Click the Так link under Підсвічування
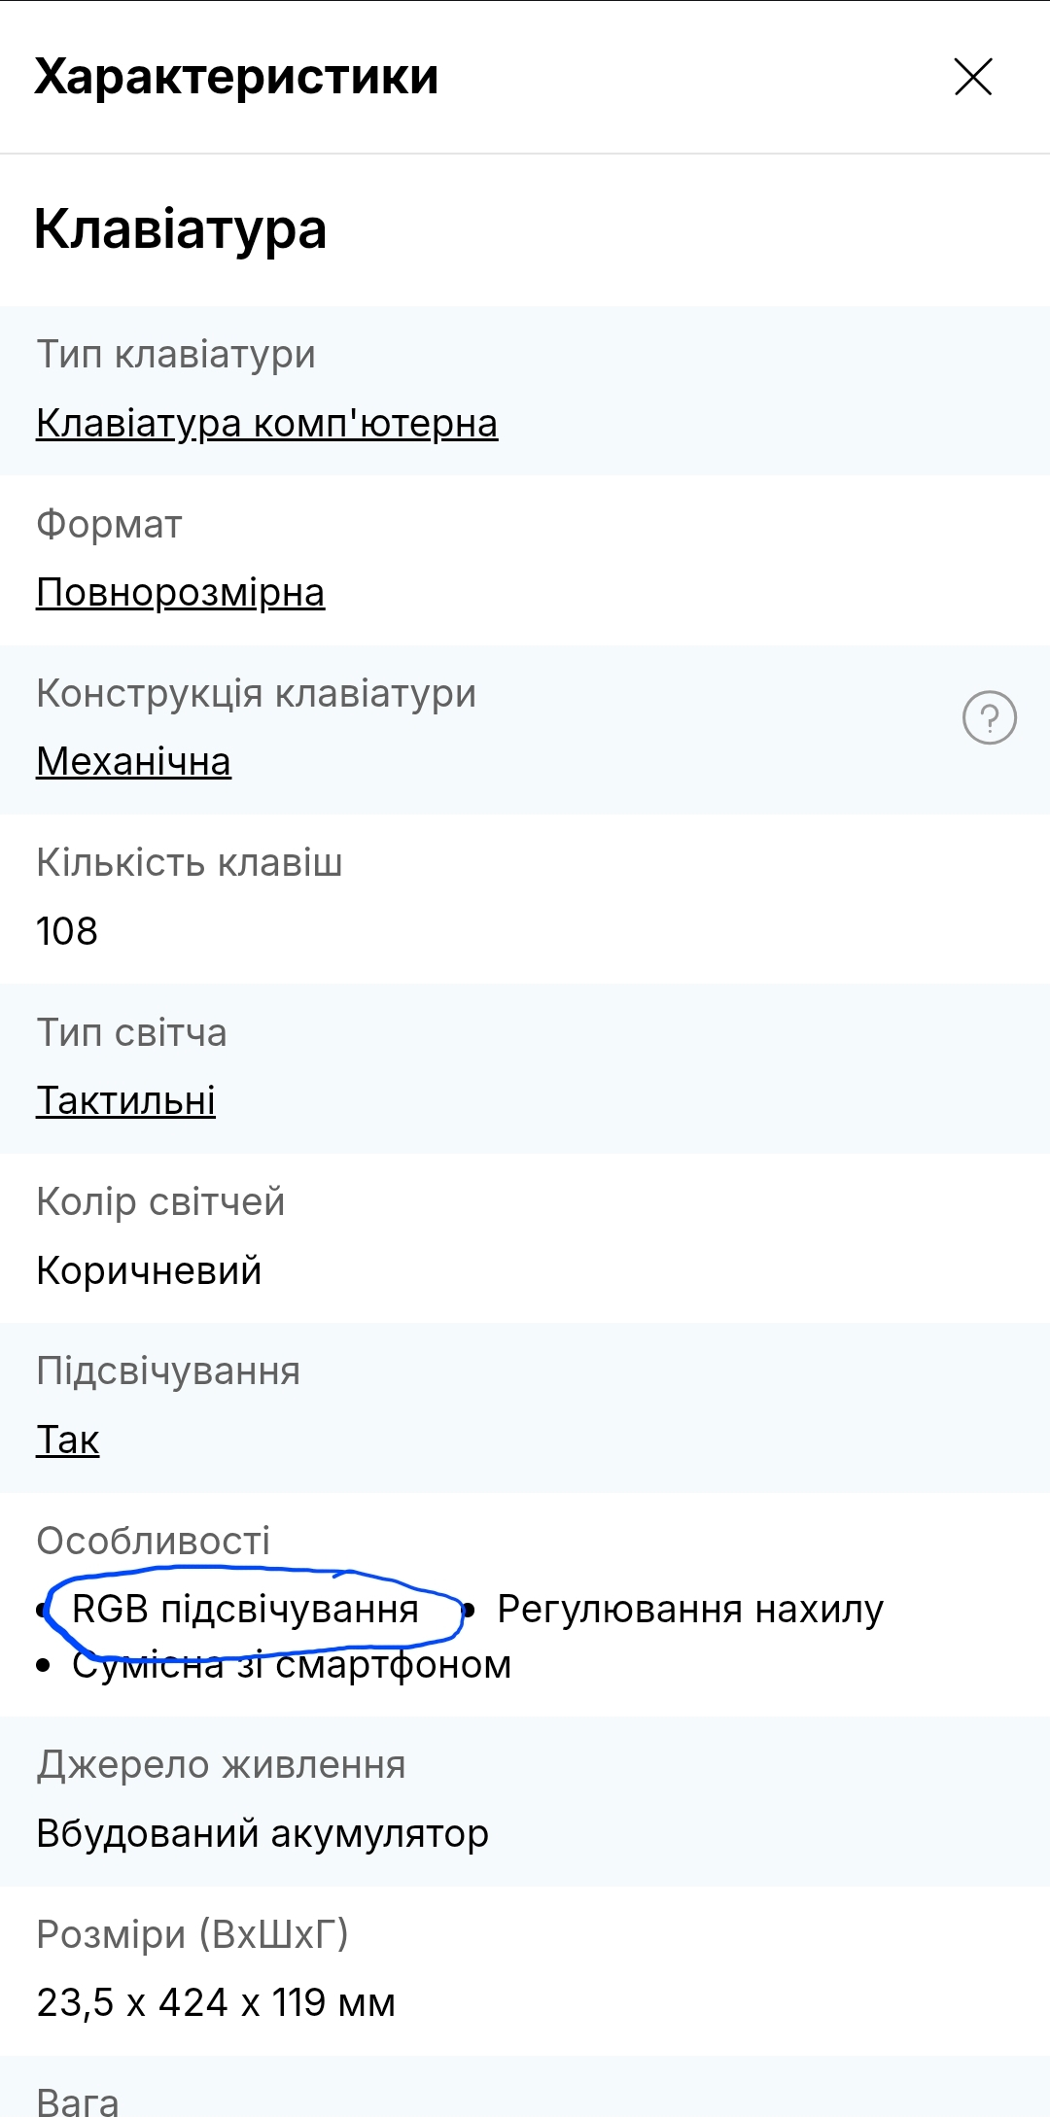This screenshot has height=2117, width=1050. click(67, 1440)
